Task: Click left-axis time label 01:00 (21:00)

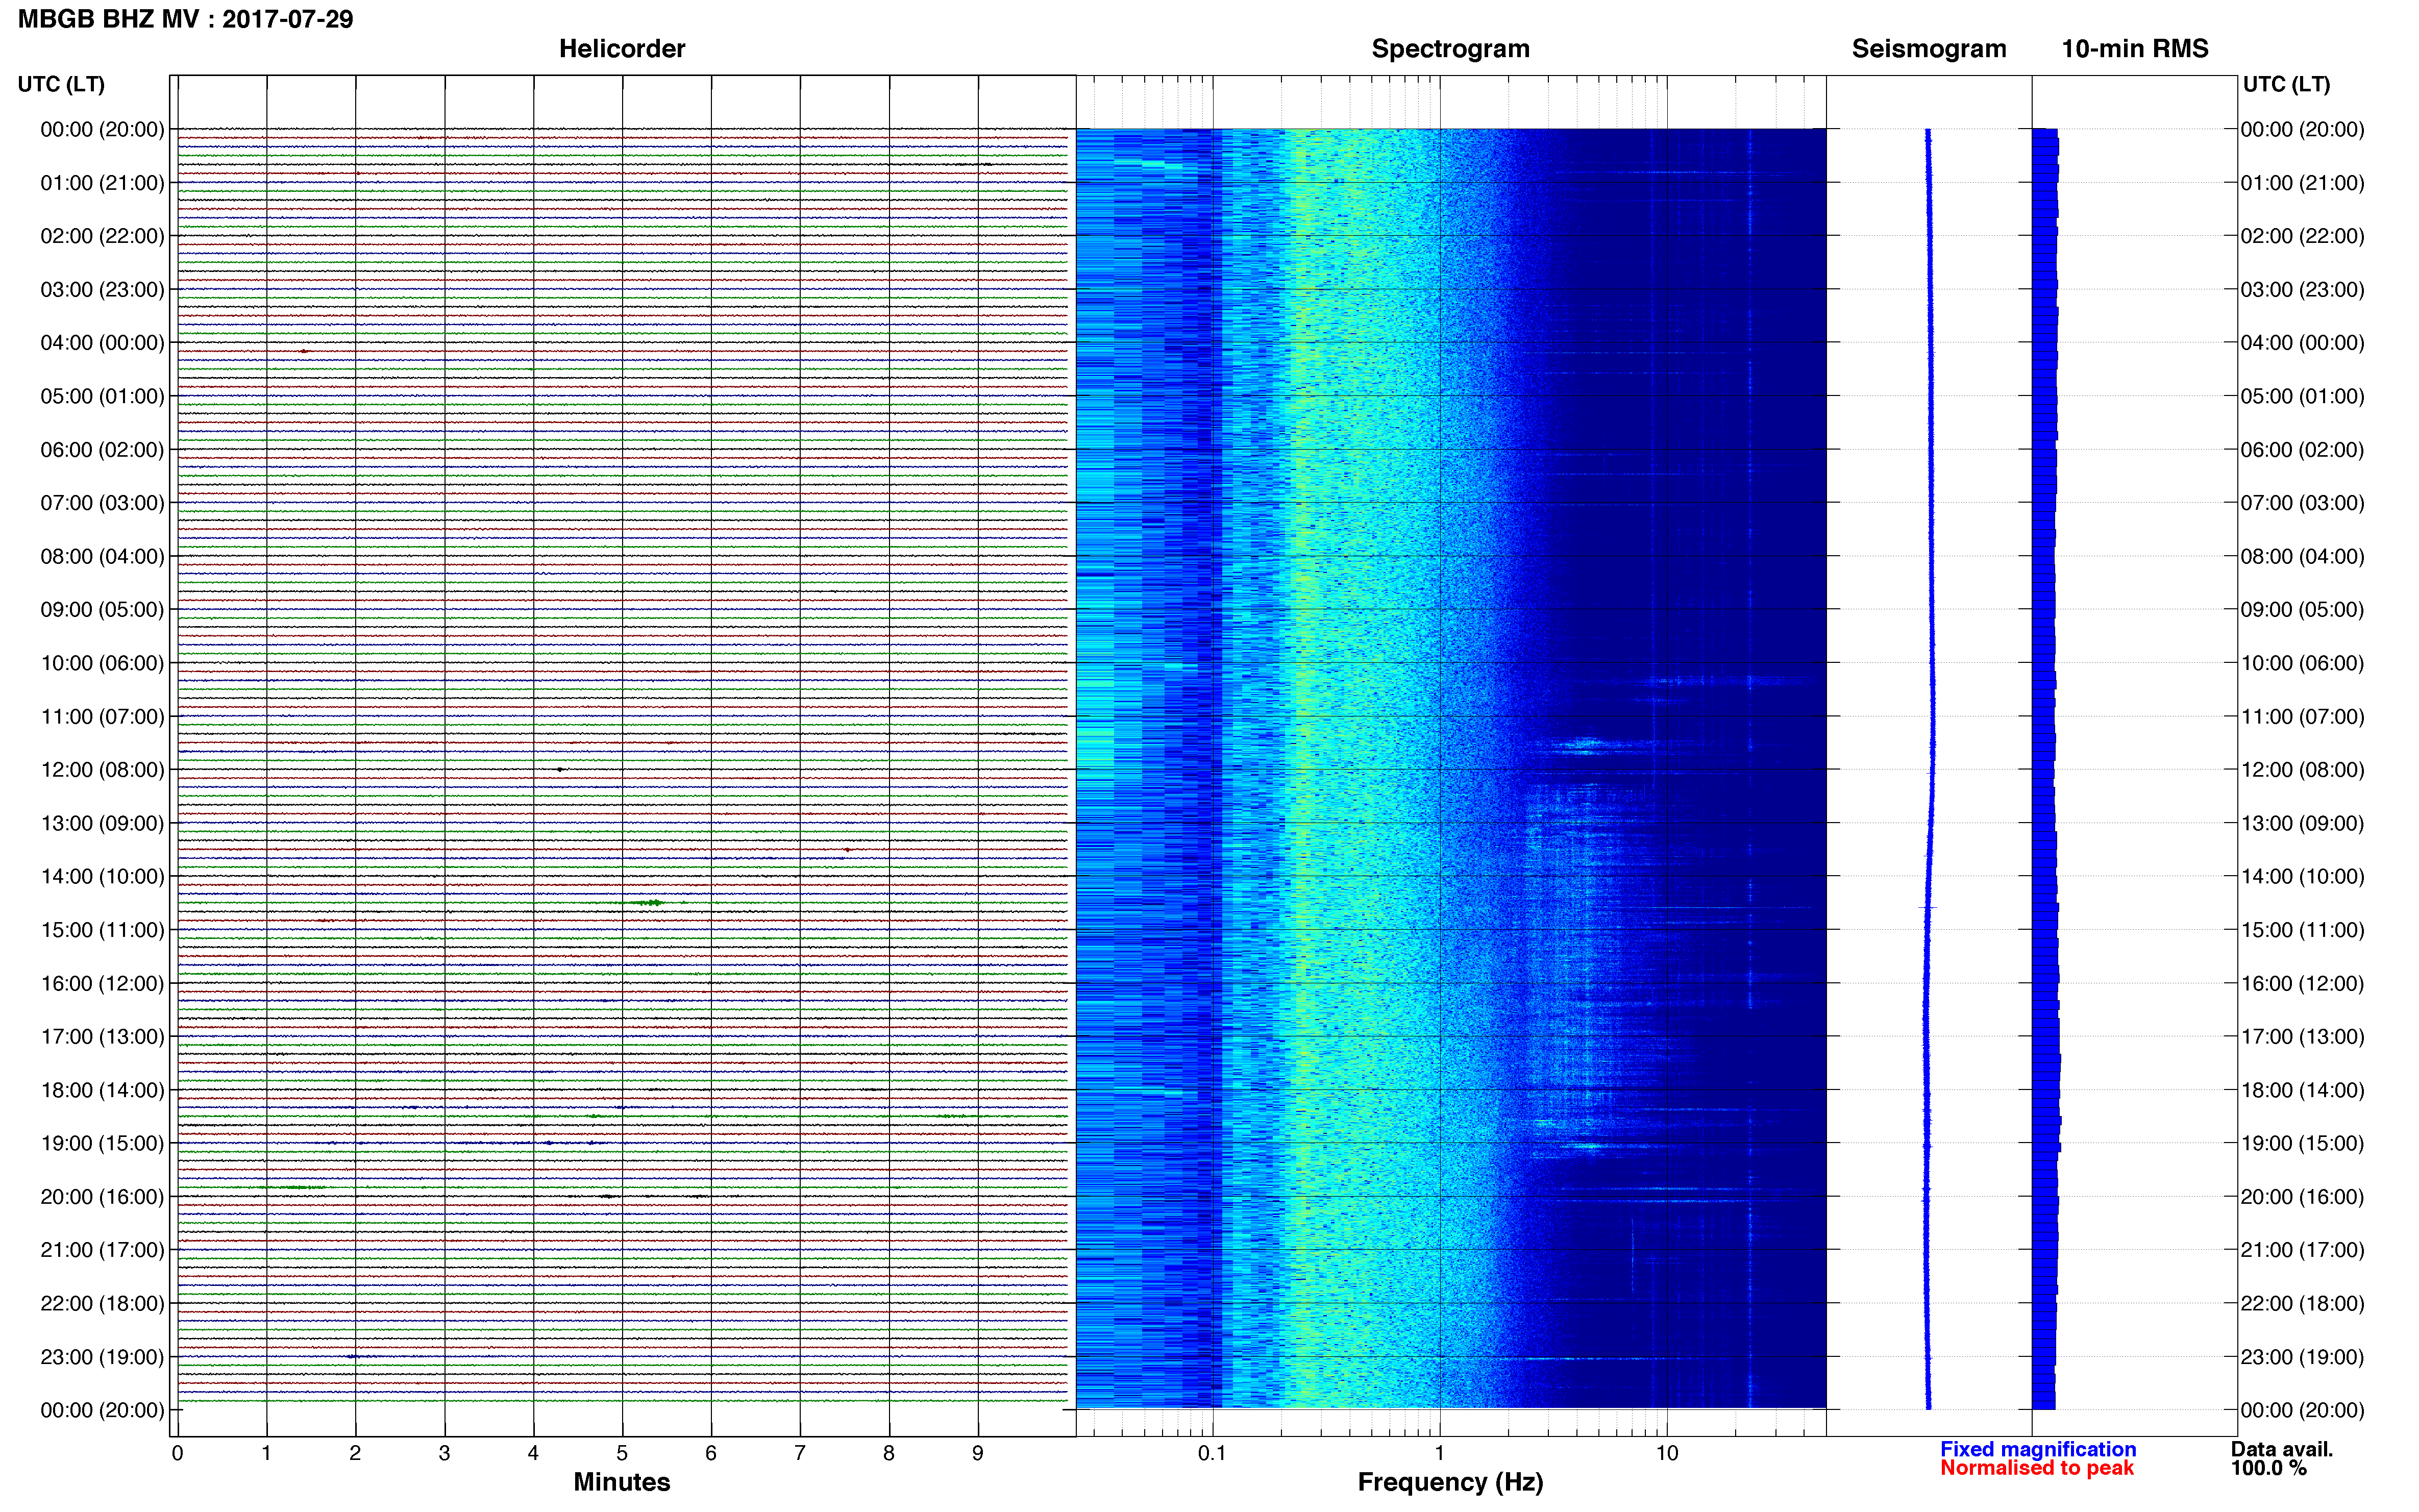Action: [102, 183]
